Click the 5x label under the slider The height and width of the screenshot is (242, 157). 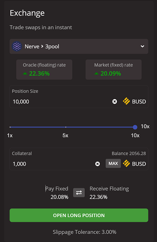(x=65, y=136)
